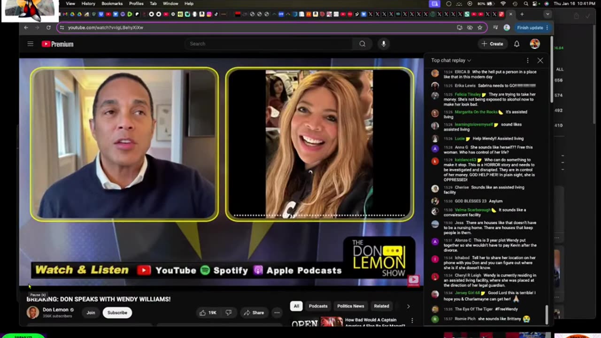Activate voice search microphone
The height and width of the screenshot is (338, 601).
click(x=384, y=44)
